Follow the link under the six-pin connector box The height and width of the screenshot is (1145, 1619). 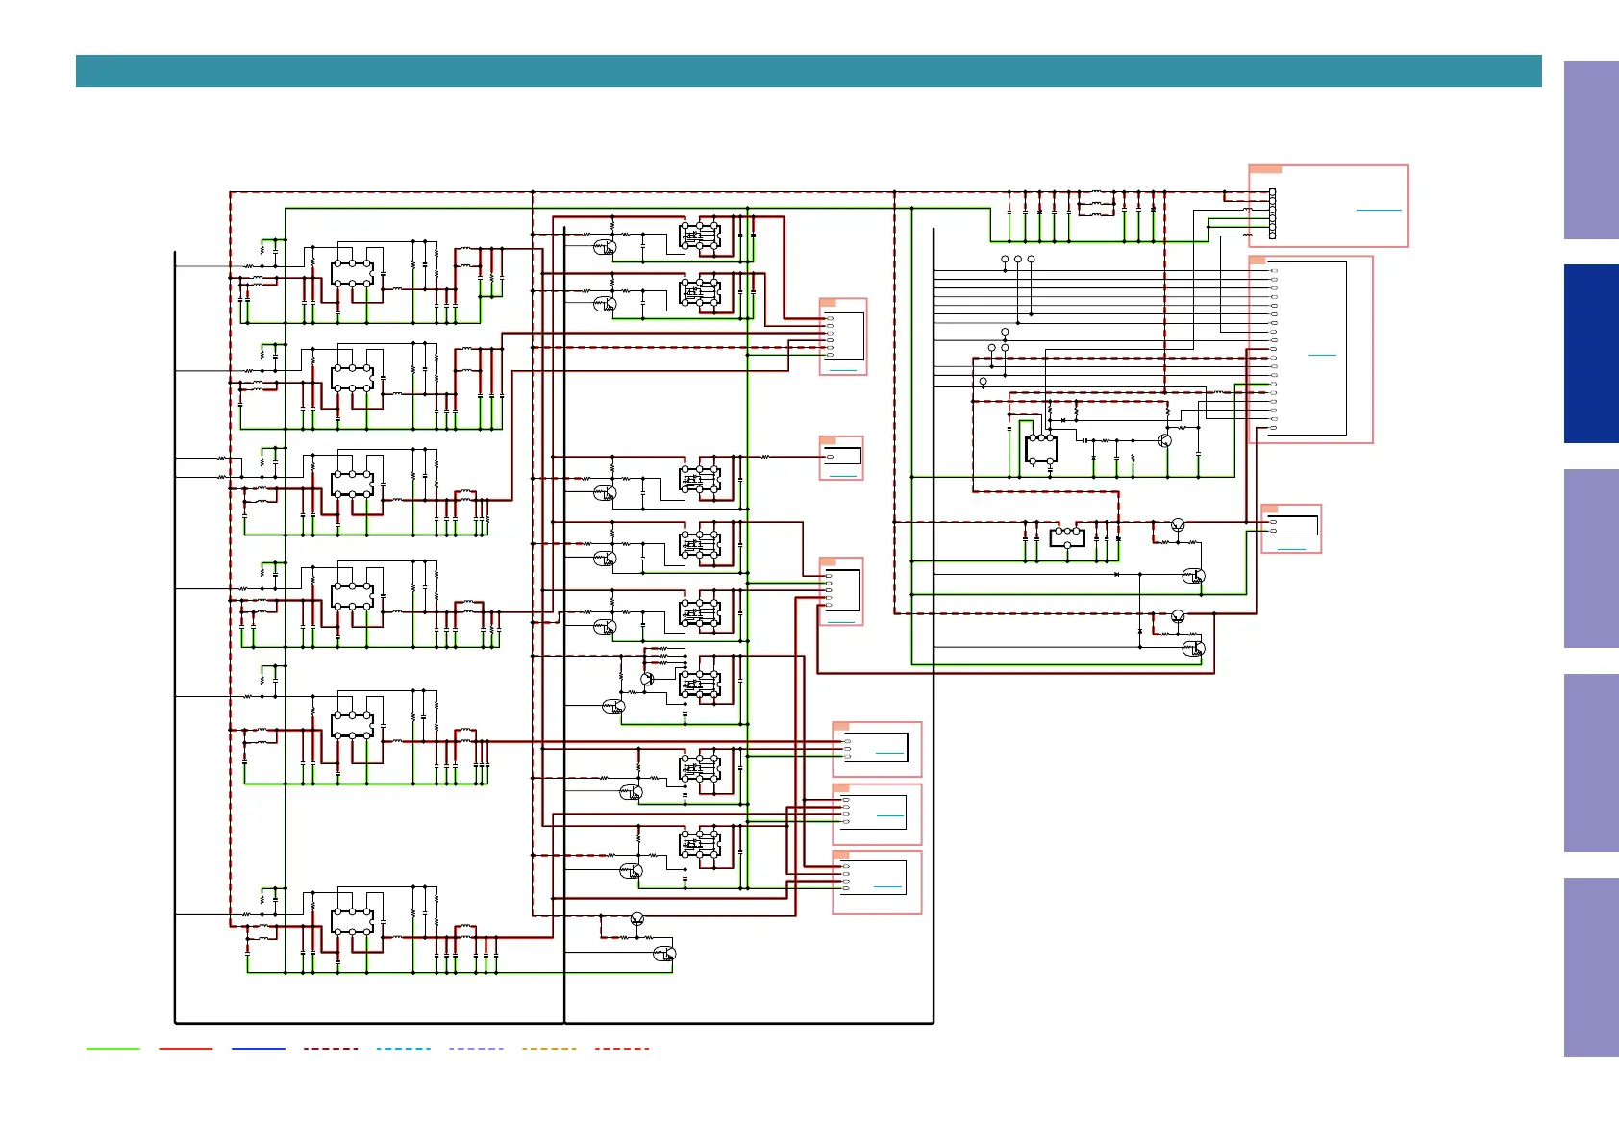pyautogui.click(x=842, y=369)
